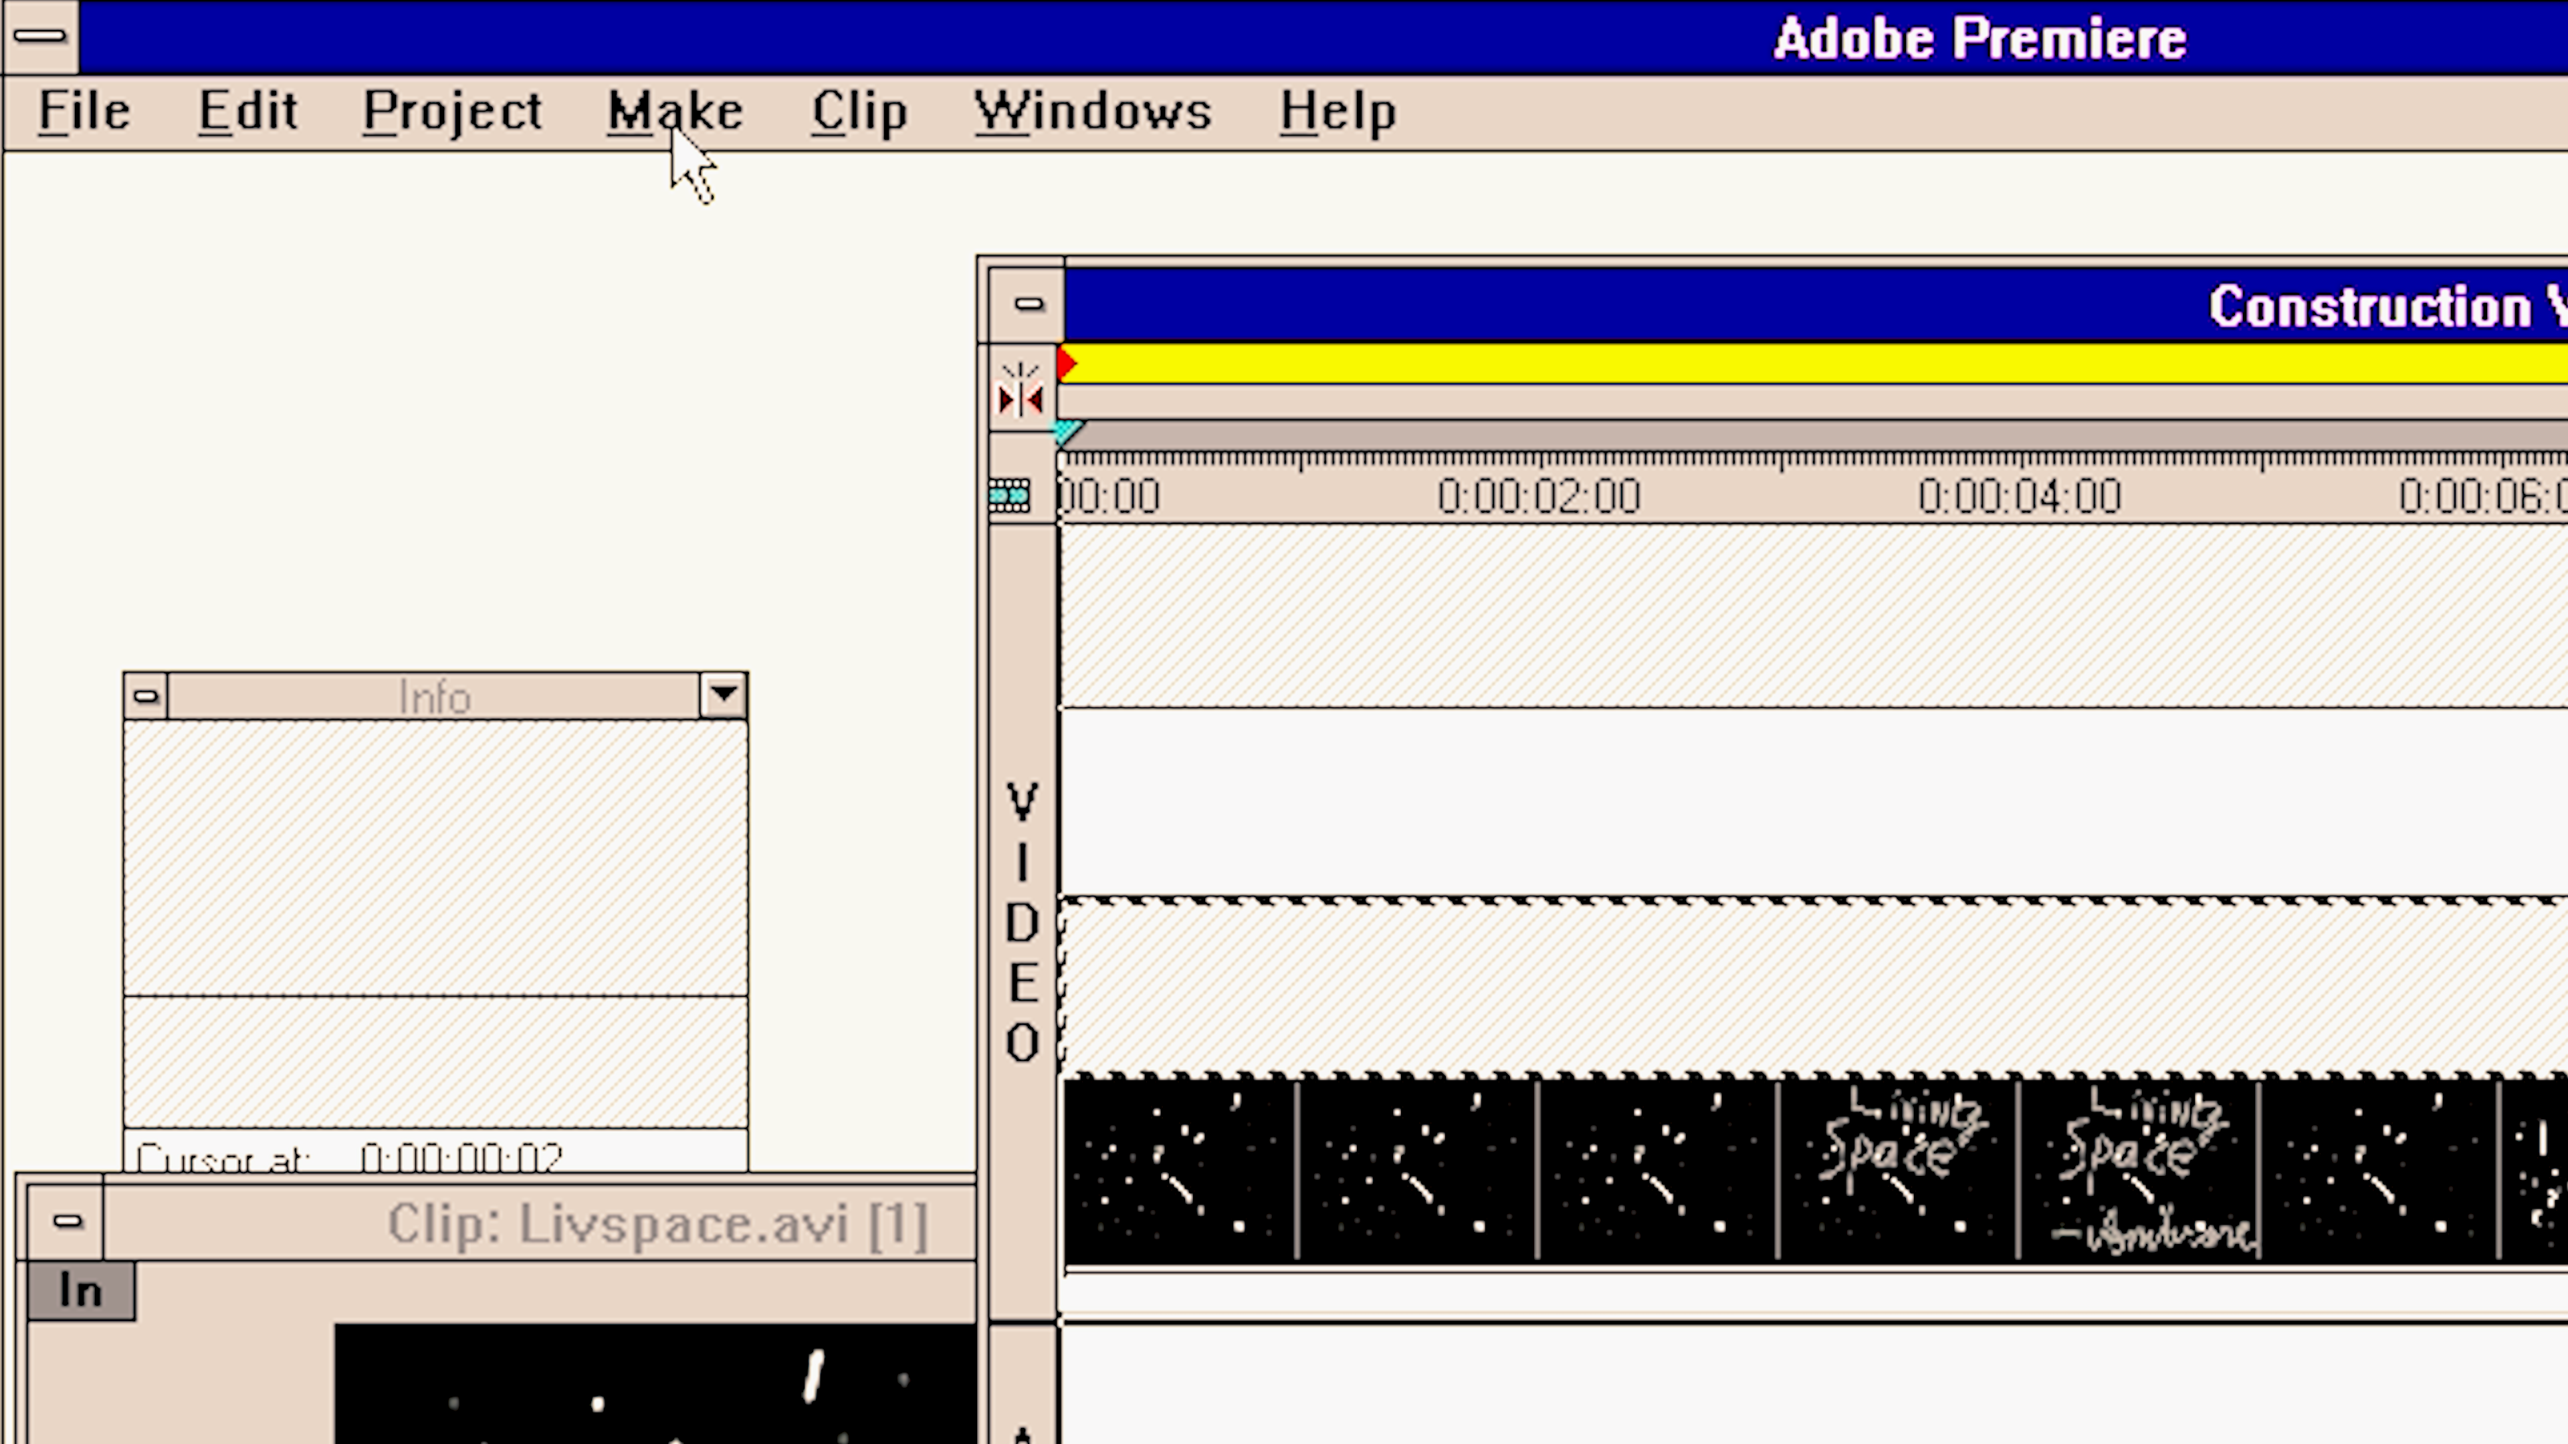This screenshot has height=1444, width=2568.
Task: Click the VIDEO track label
Action: tap(1022, 923)
